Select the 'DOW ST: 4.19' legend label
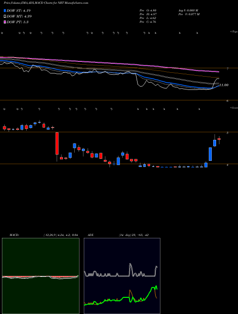This screenshot has height=314, width=238. (19, 10)
